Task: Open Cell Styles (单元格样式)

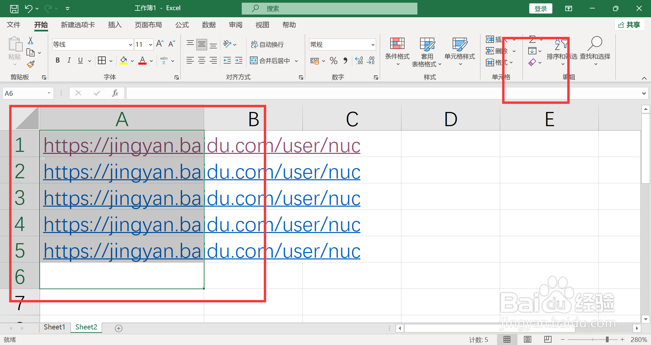Action: [460, 51]
